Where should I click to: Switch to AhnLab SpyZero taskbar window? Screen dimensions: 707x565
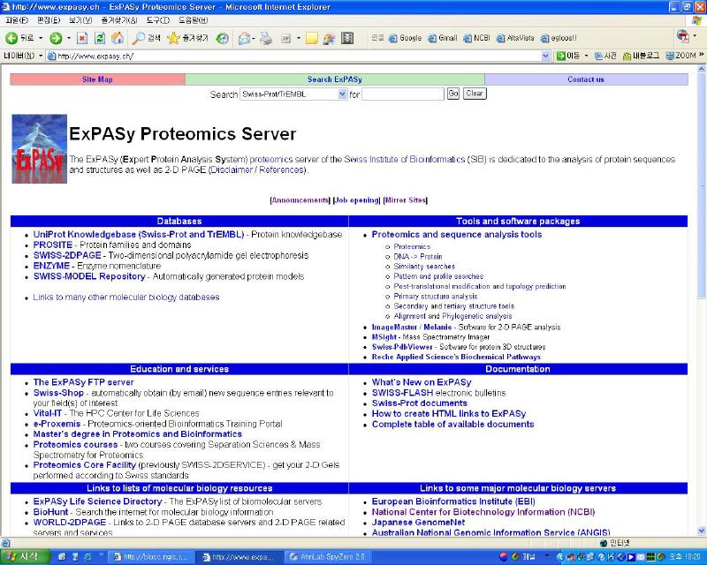coord(329,557)
